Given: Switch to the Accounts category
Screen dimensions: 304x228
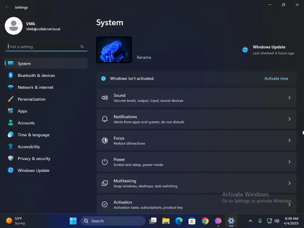Looking at the screenshot, I should pyautogui.click(x=46, y=123).
